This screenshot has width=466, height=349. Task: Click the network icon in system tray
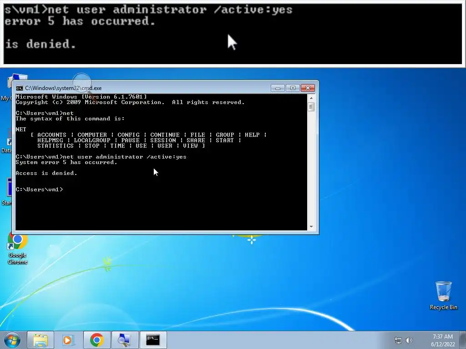point(398,340)
